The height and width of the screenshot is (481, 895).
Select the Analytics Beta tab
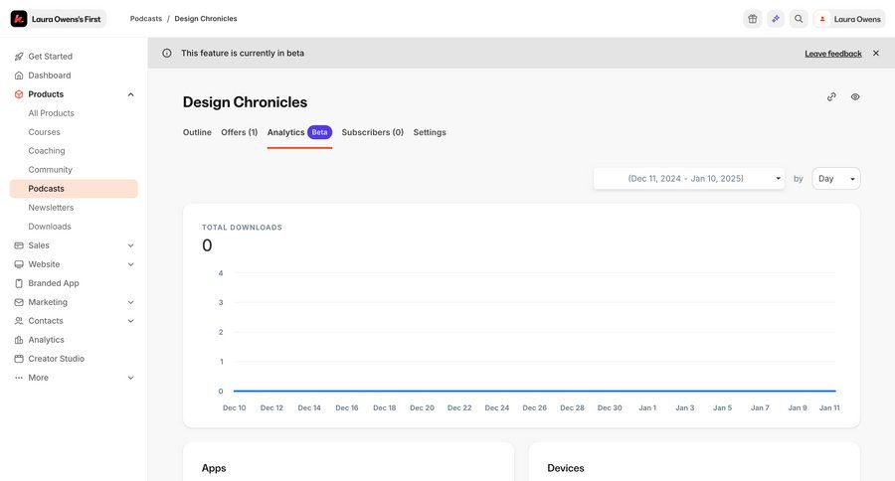tap(299, 132)
